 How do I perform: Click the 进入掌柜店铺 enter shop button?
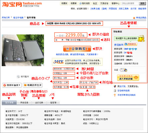tap(128, 78)
